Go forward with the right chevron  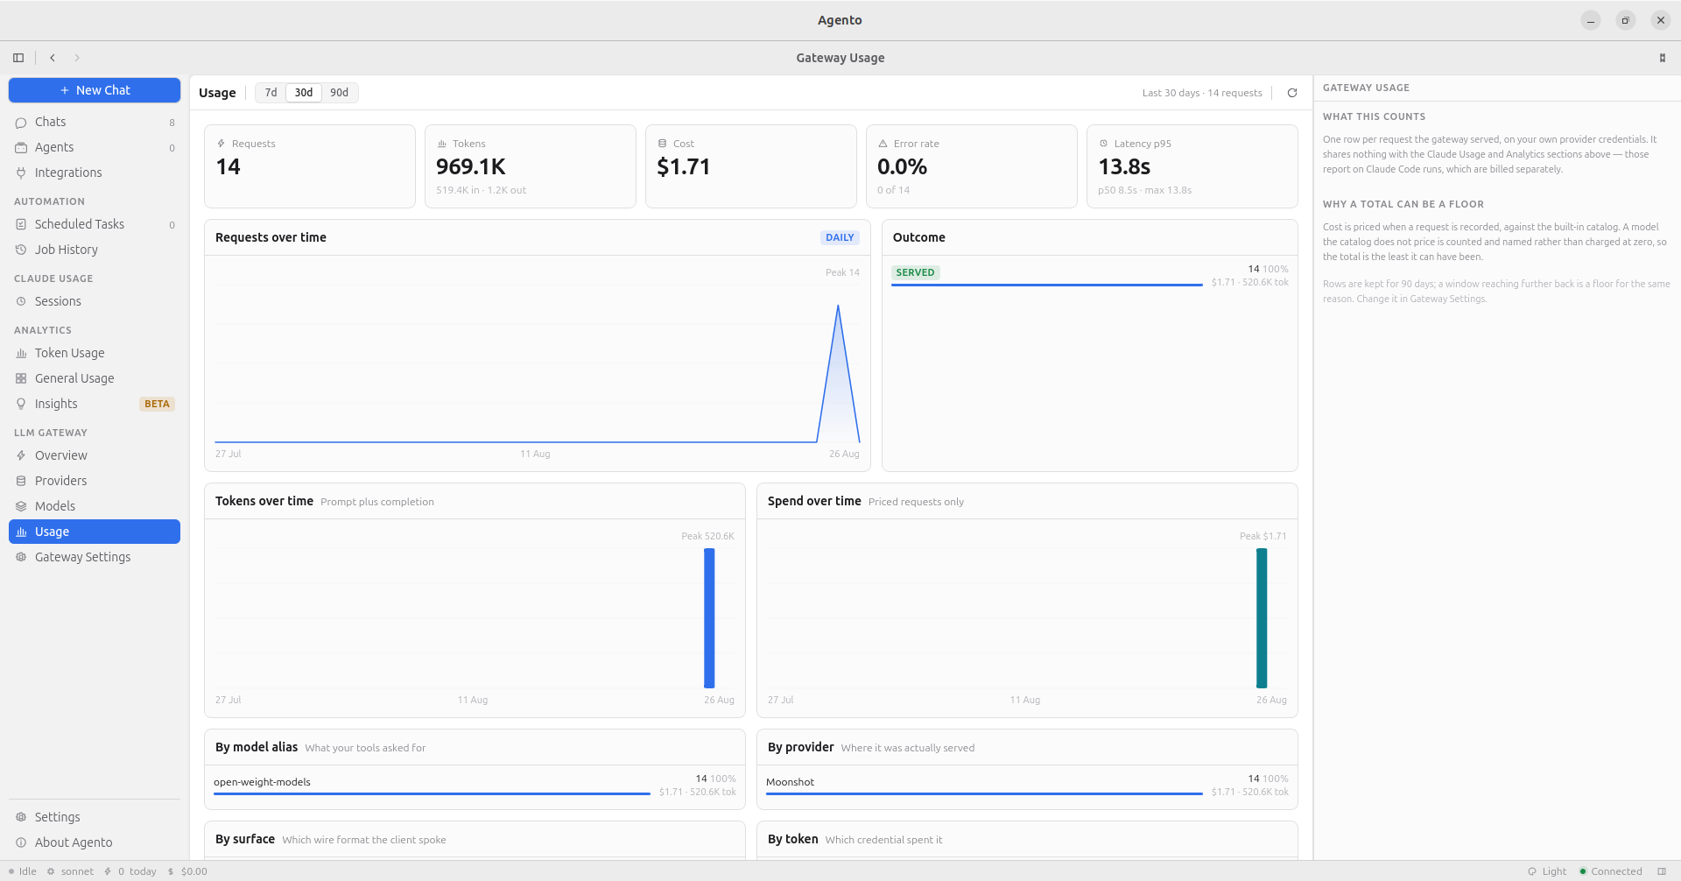[77, 58]
